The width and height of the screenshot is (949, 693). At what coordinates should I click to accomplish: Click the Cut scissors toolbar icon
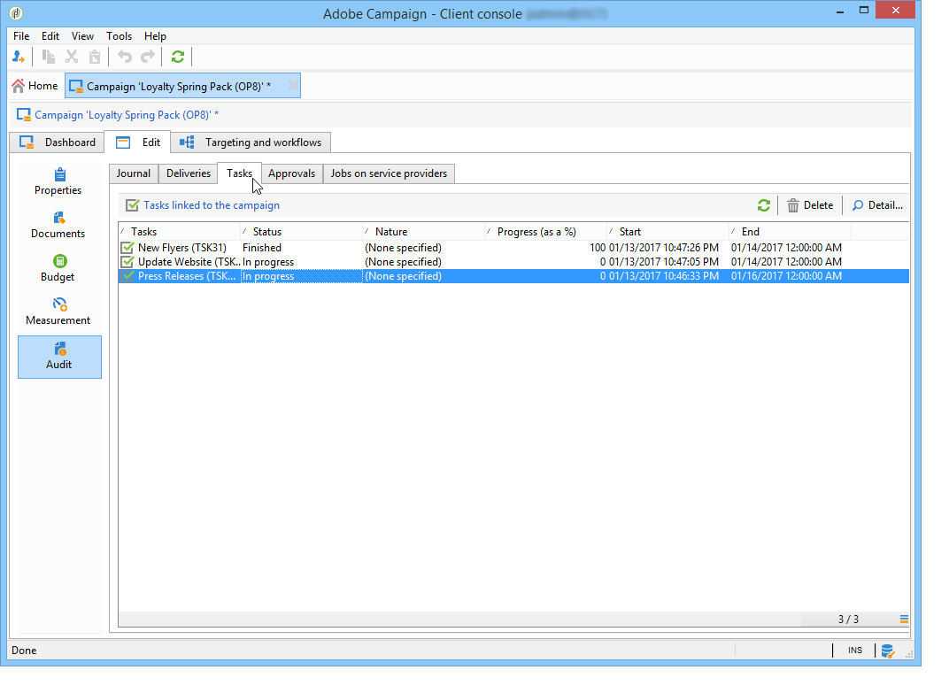pyautogui.click(x=72, y=57)
